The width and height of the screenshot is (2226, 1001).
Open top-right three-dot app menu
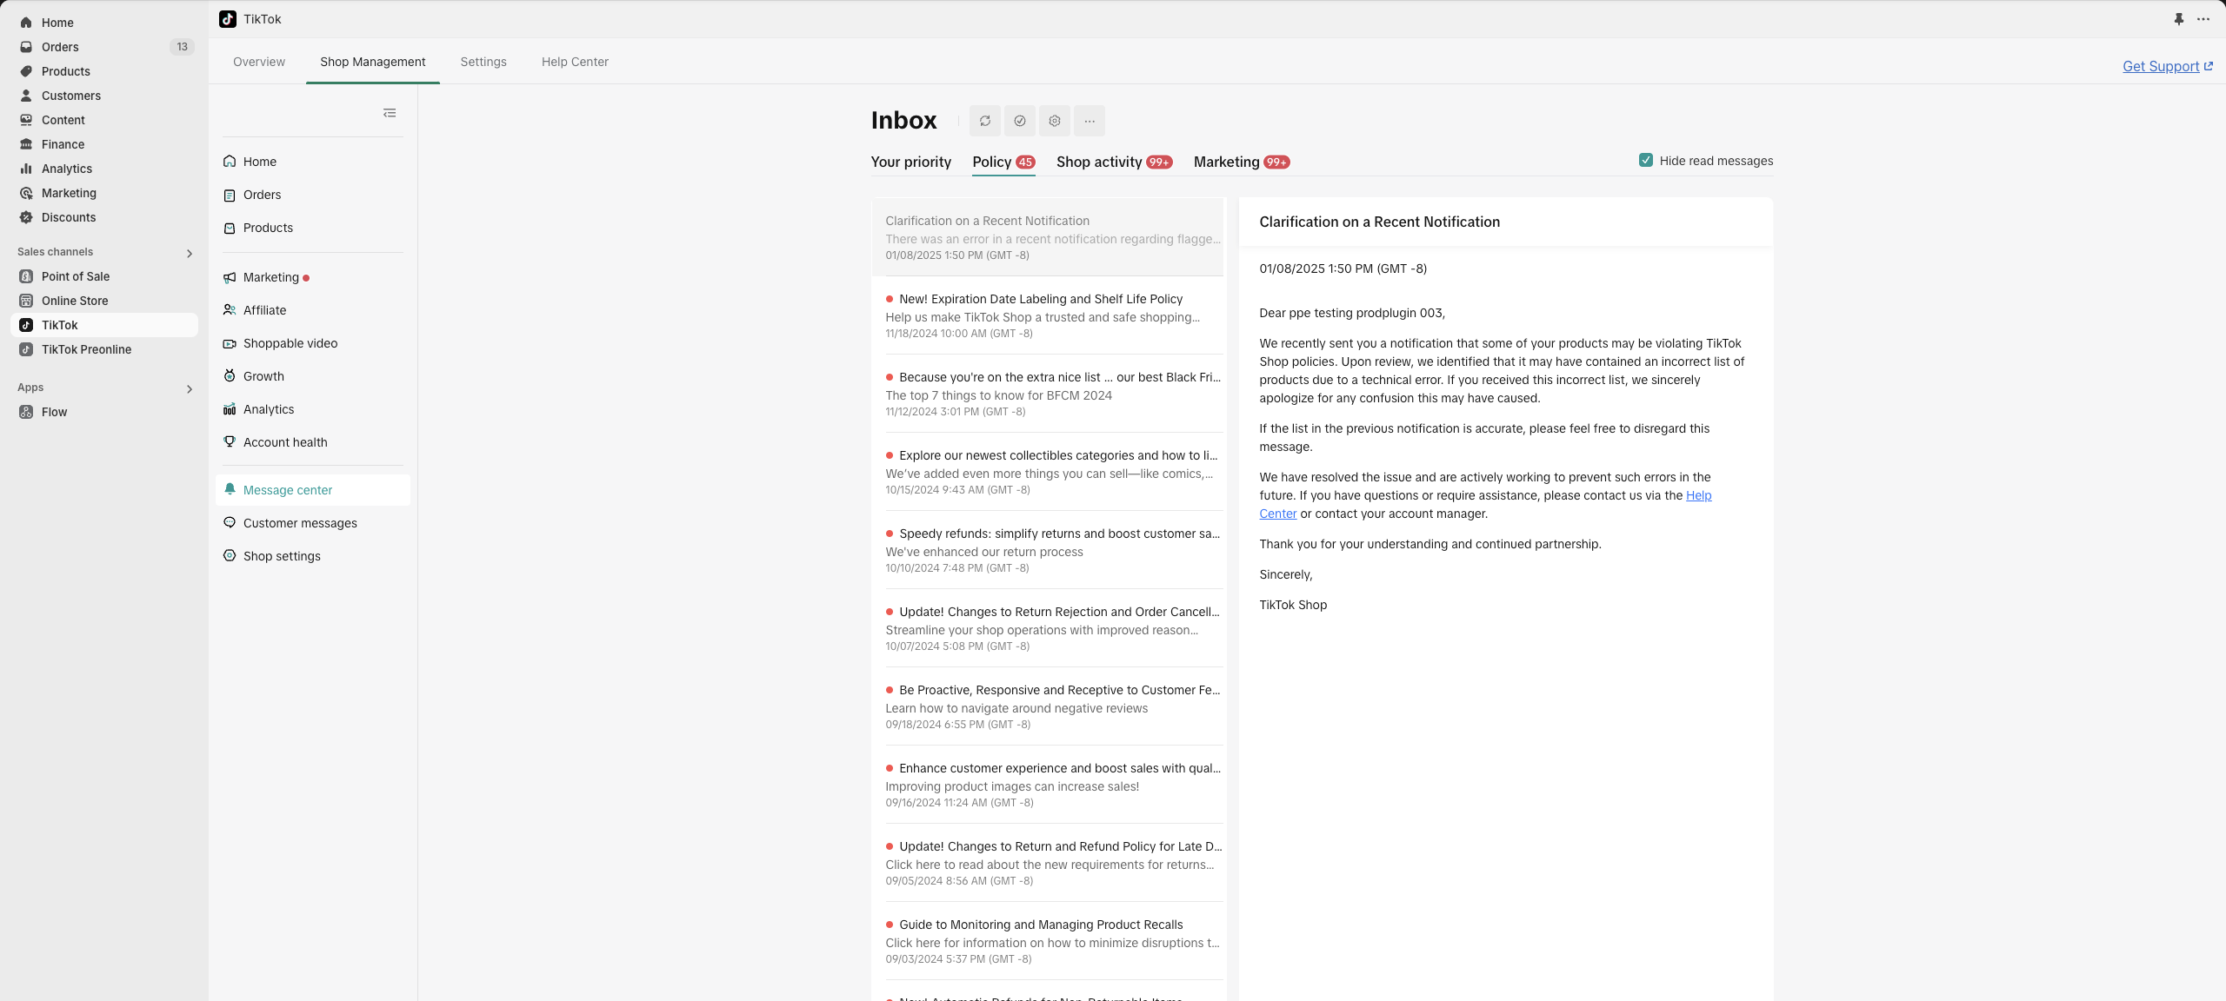point(2203,19)
